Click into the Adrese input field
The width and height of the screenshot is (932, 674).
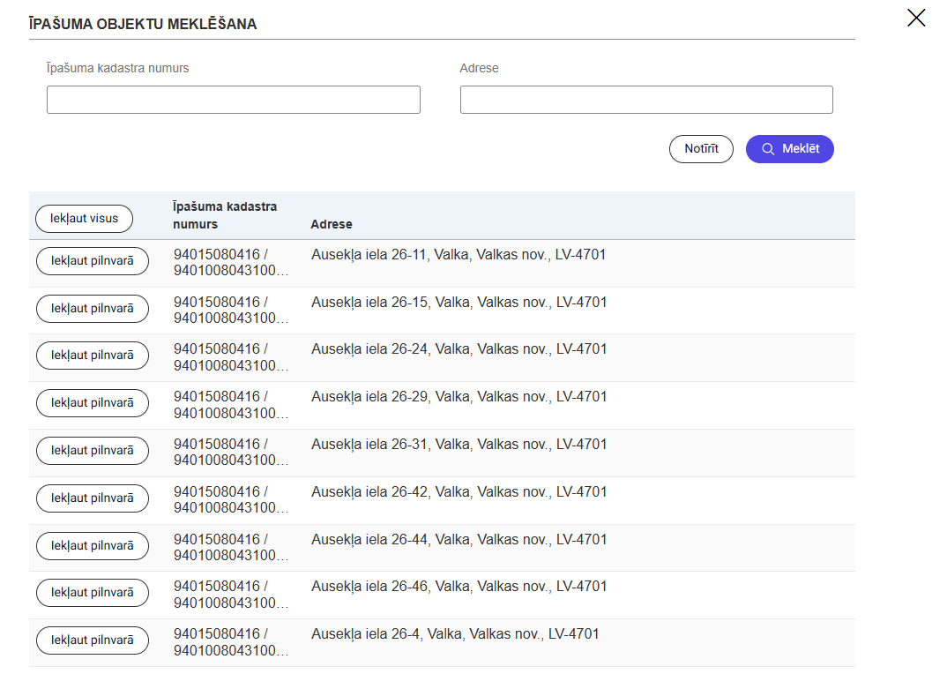coord(645,100)
